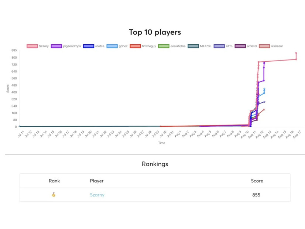Toggle ardevd series visibility
This screenshot has width=305, height=229.
coord(251,46)
